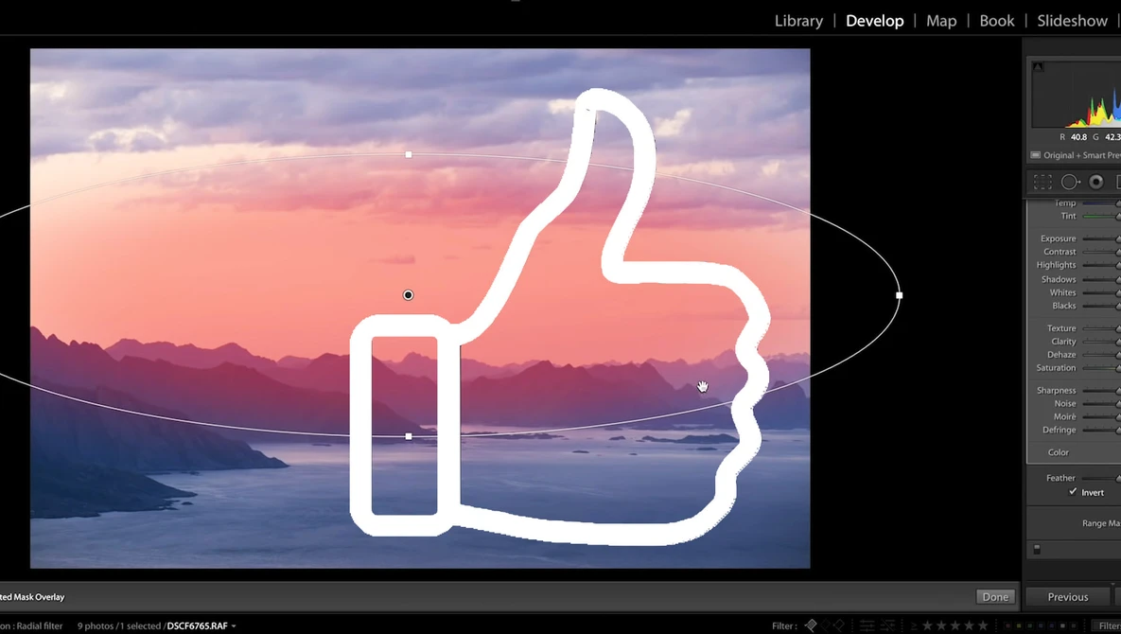
Task: Uncheck the Invert checkbox
Action: coord(1073,492)
